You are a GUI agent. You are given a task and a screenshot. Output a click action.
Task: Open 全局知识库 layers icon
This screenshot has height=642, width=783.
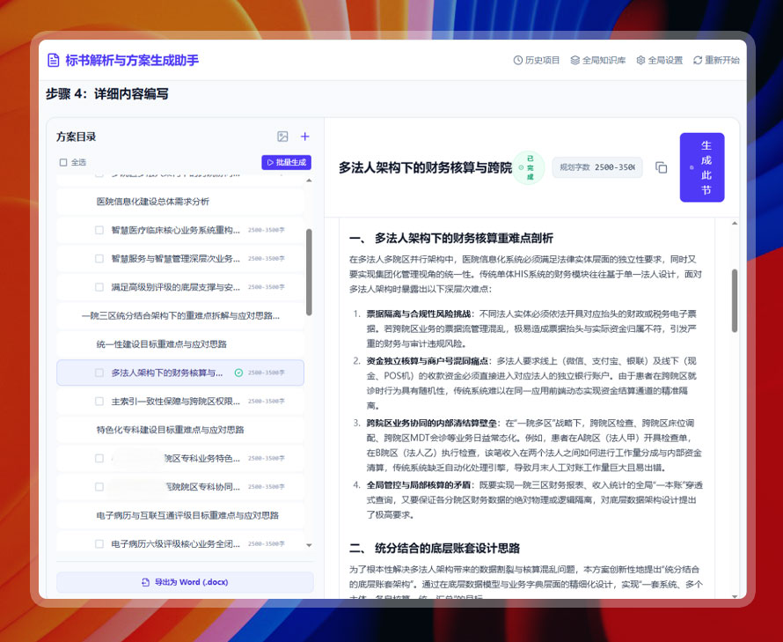click(x=575, y=60)
